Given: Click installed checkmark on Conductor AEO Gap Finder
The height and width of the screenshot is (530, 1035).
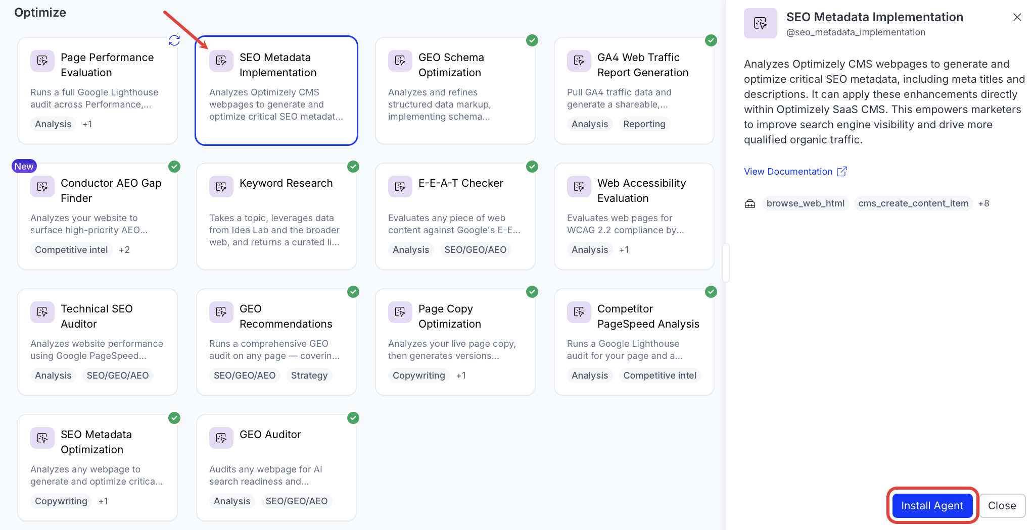Looking at the screenshot, I should click(x=174, y=167).
